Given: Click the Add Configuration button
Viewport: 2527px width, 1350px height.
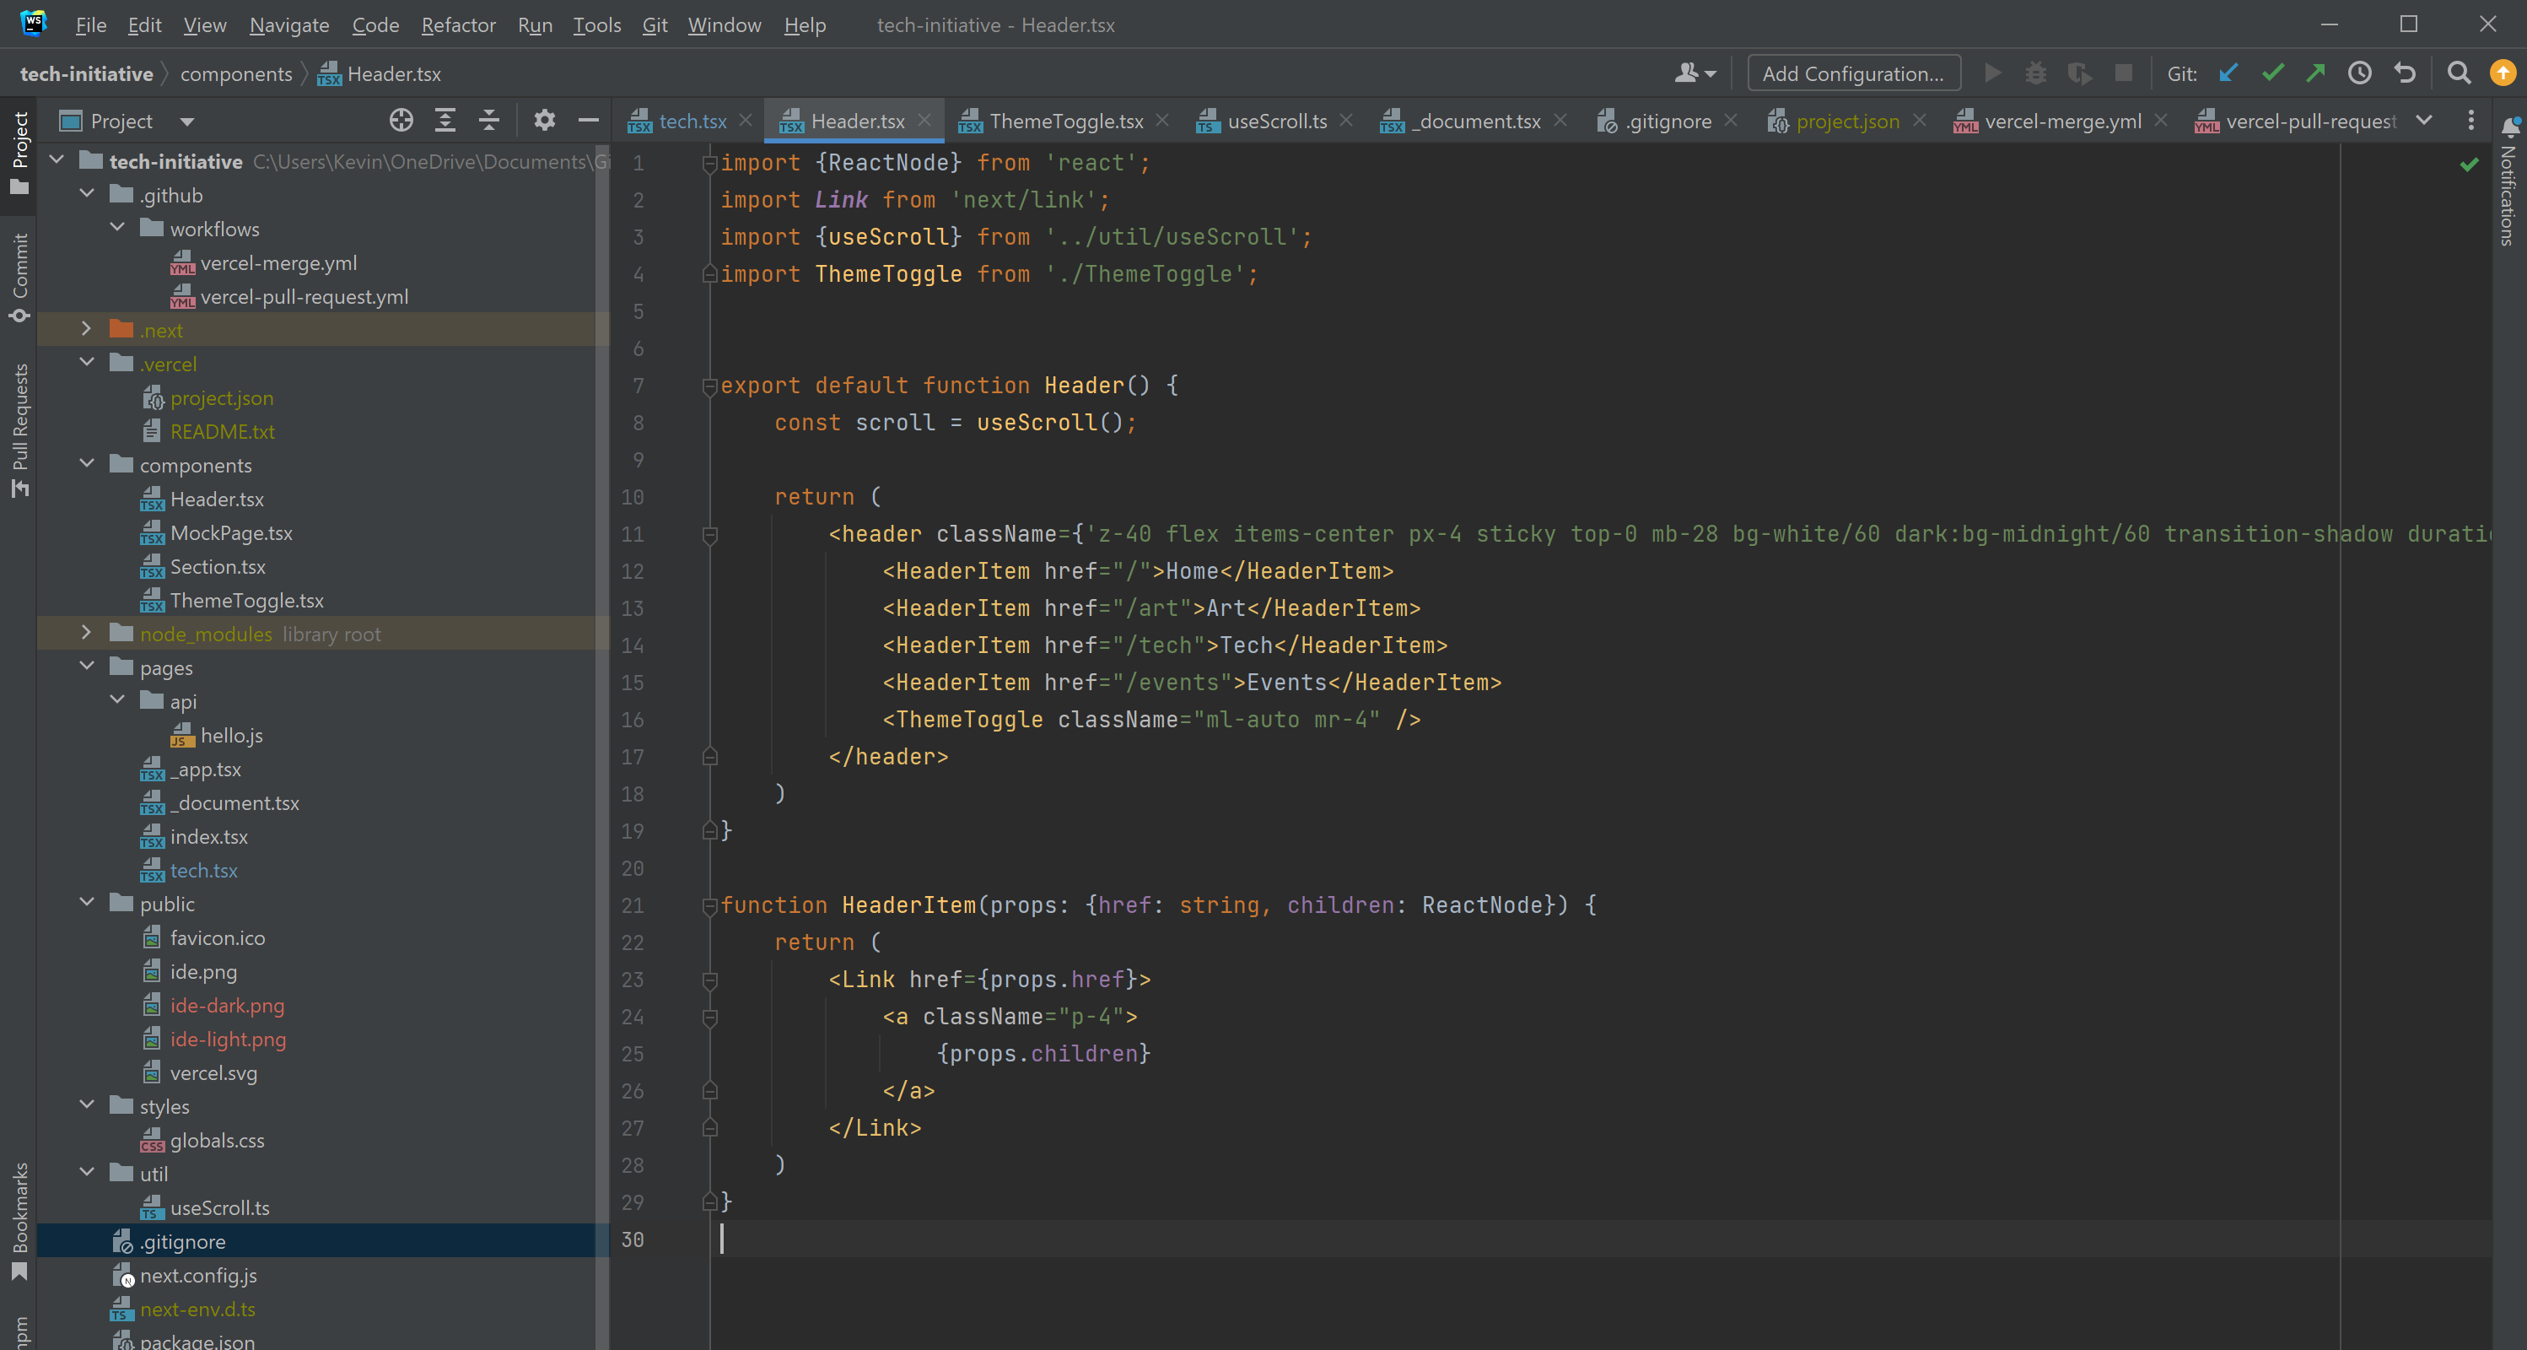Looking at the screenshot, I should pyautogui.click(x=1853, y=73).
